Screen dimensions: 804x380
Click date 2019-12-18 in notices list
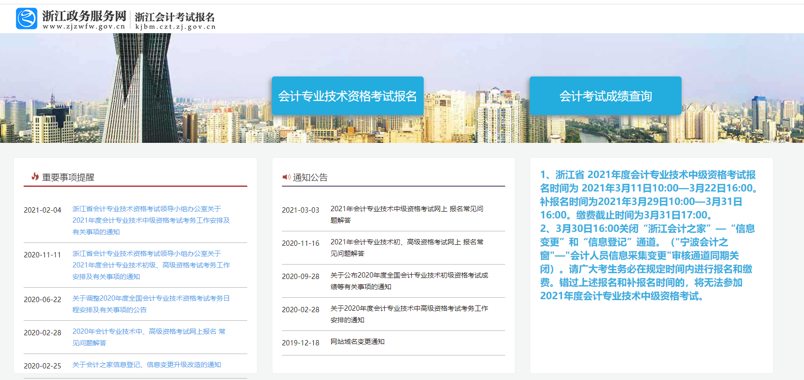(300, 343)
